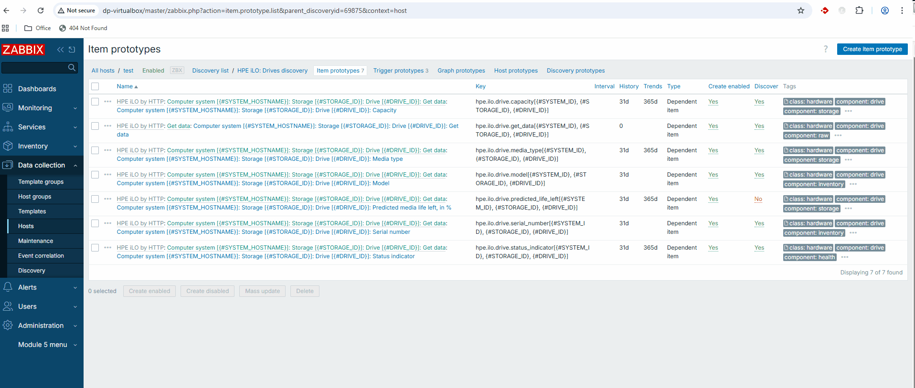The height and width of the screenshot is (388, 915).
Task: Show more tags for Status indicator row
Action: coord(844,257)
